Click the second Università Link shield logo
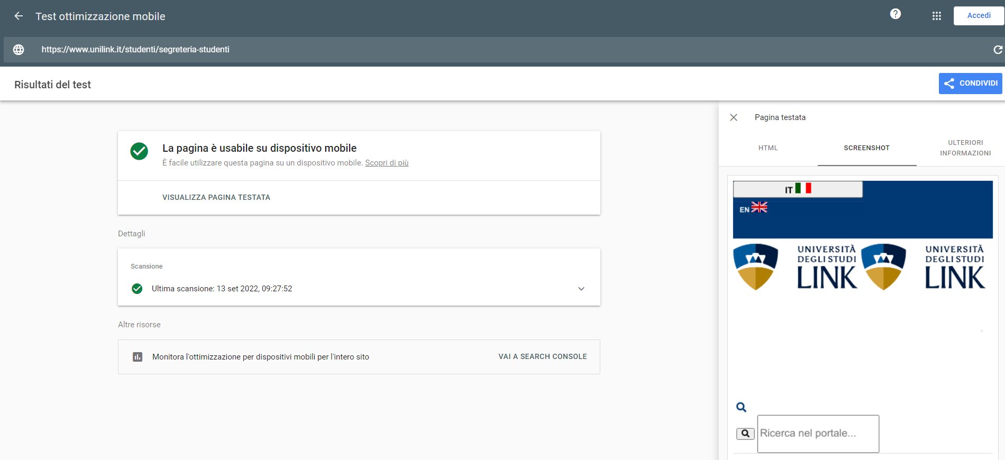Image resolution: width=1005 pixels, height=460 pixels. [x=883, y=267]
